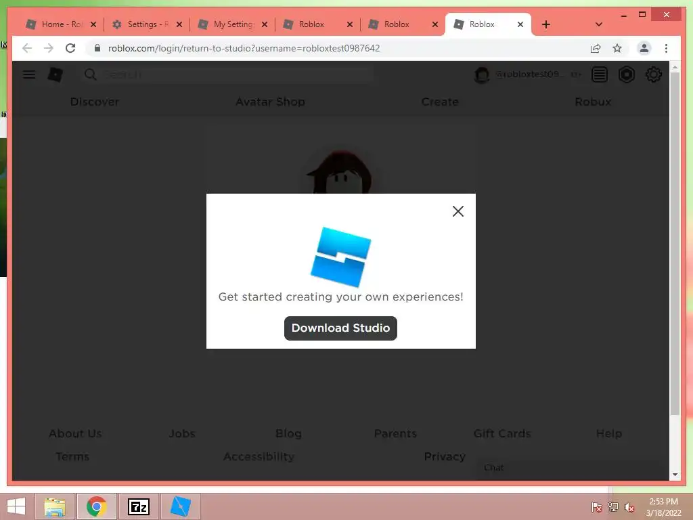This screenshot has height=520, width=693.
Task: Open the Create page
Action: (440, 102)
